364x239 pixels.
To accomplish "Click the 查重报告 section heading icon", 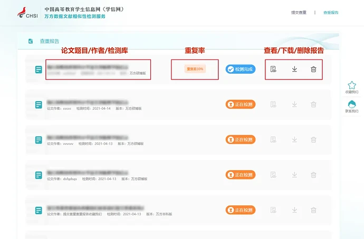I will (31, 41).
